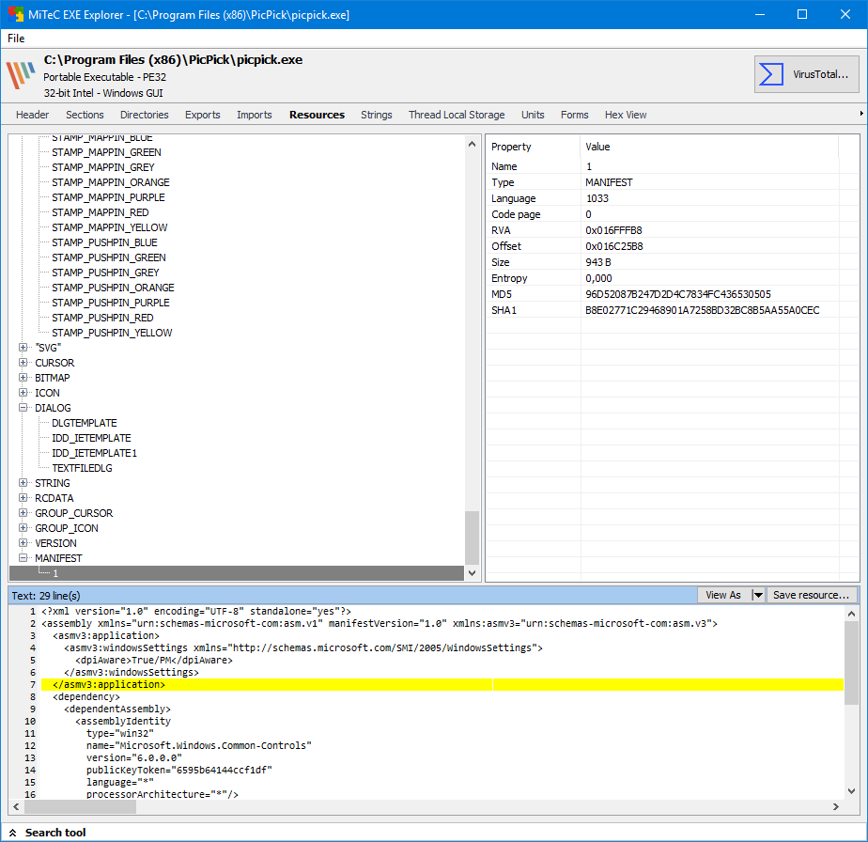Collapse the DIALOG resource node

[x=23, y=407]
